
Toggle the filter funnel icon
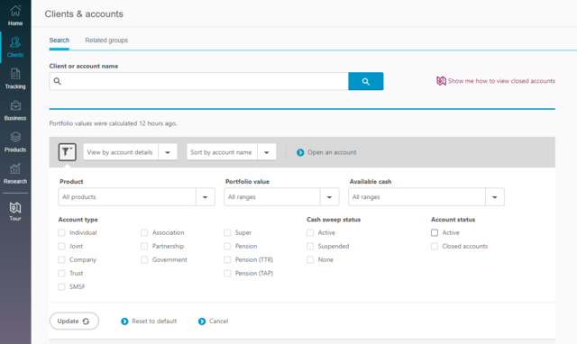coord(67,152)
